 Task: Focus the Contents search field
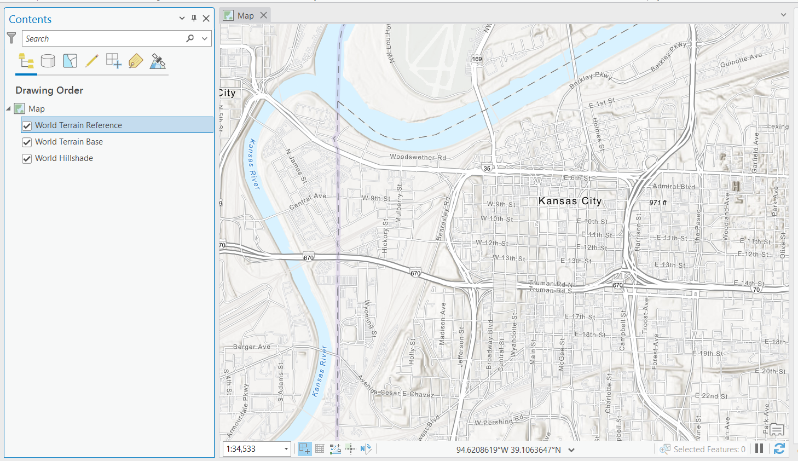(104, 38)
